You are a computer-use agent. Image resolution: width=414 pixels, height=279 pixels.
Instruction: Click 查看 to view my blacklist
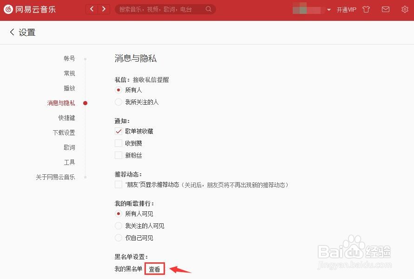point(154,269)
